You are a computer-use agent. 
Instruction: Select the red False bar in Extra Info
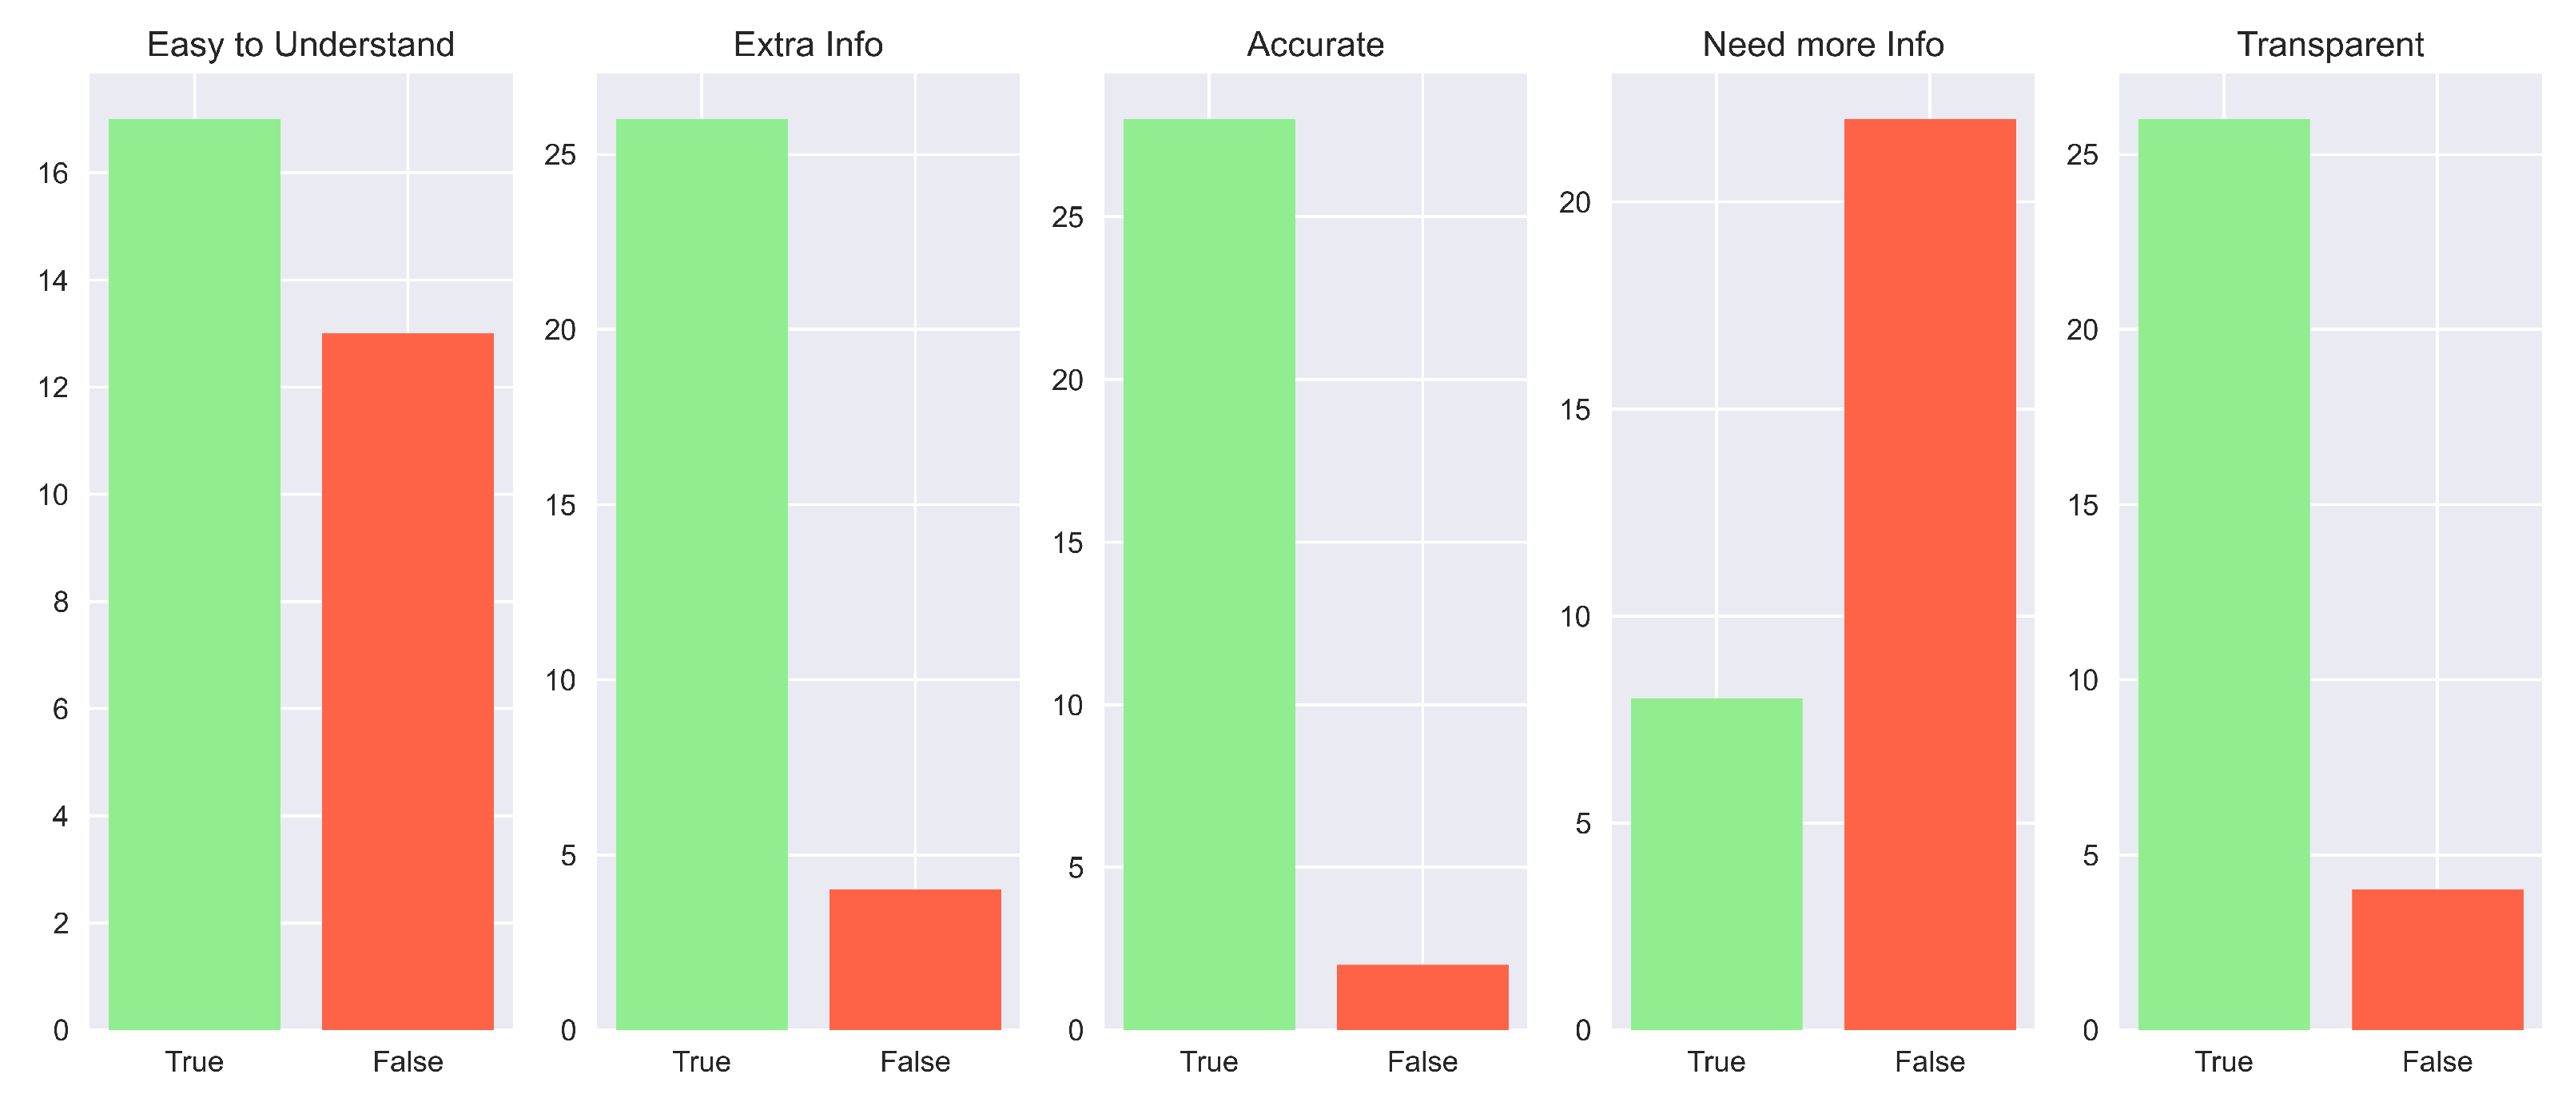(x=914, y=958)
